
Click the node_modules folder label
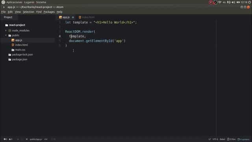point(21,30)
